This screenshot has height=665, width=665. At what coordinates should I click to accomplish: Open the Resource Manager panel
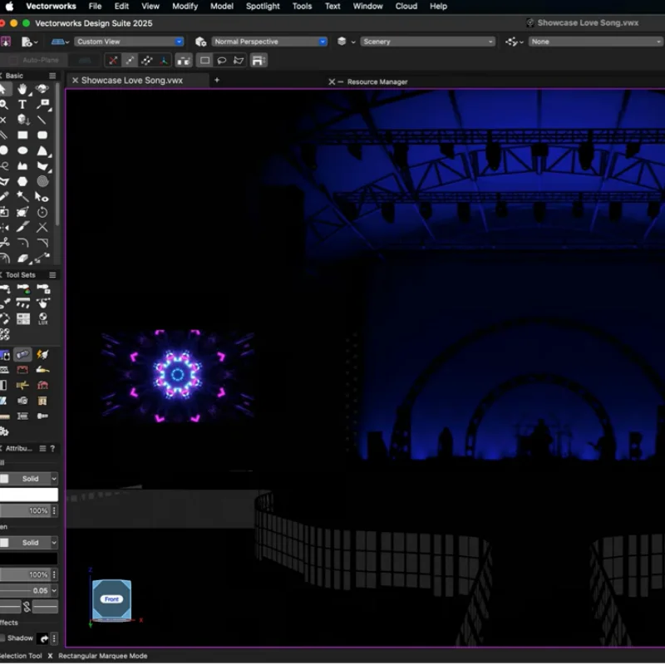point(378,81)
